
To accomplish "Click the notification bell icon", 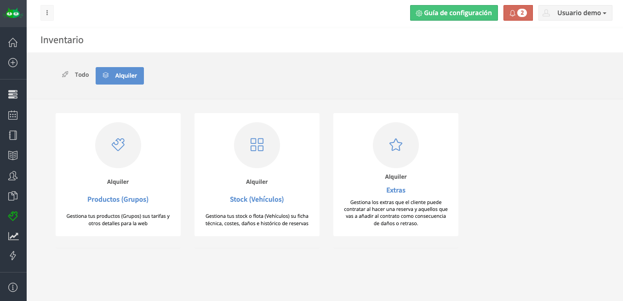I will point(512,13).
